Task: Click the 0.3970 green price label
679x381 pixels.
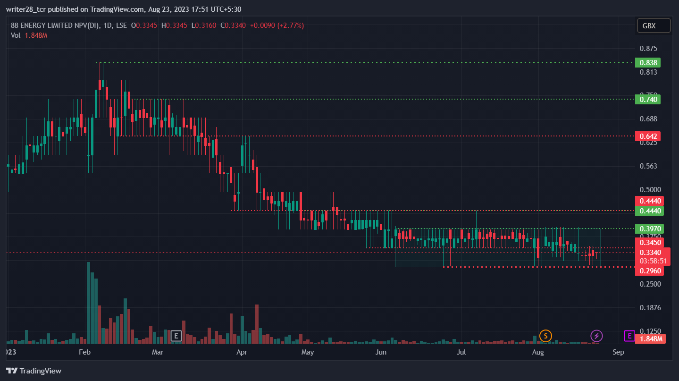Action: click(649, 229)
